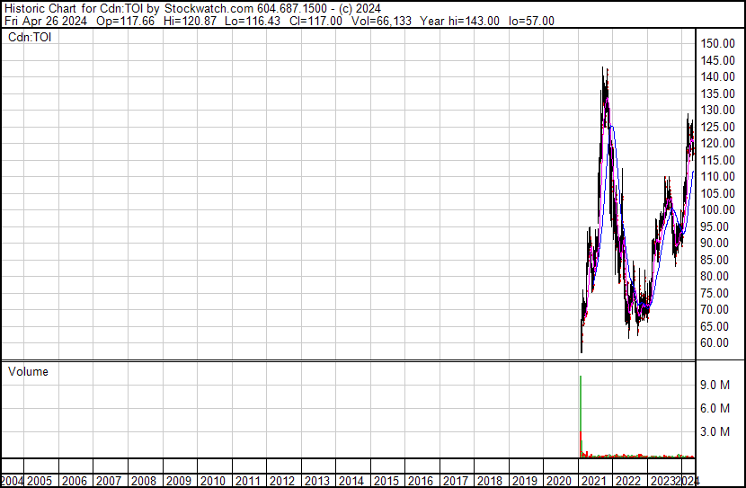Click the 2013 year label
Screen dimensions: 746x488
(317, 482)
